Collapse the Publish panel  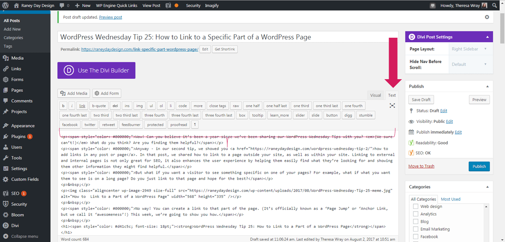point(487,86)
